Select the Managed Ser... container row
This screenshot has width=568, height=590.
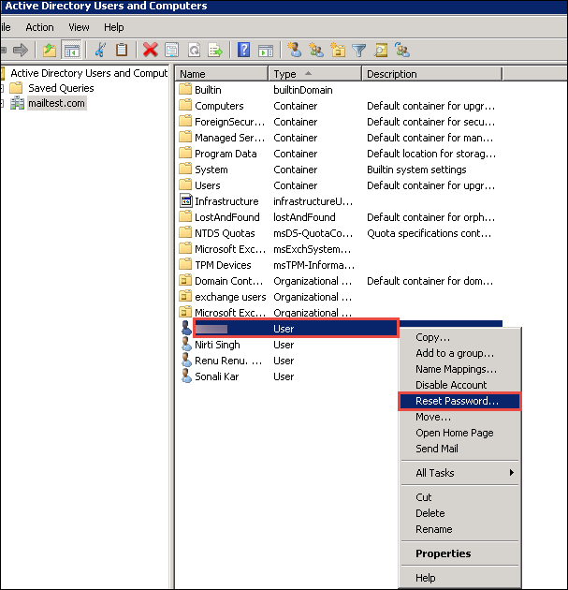click(339, 138)
